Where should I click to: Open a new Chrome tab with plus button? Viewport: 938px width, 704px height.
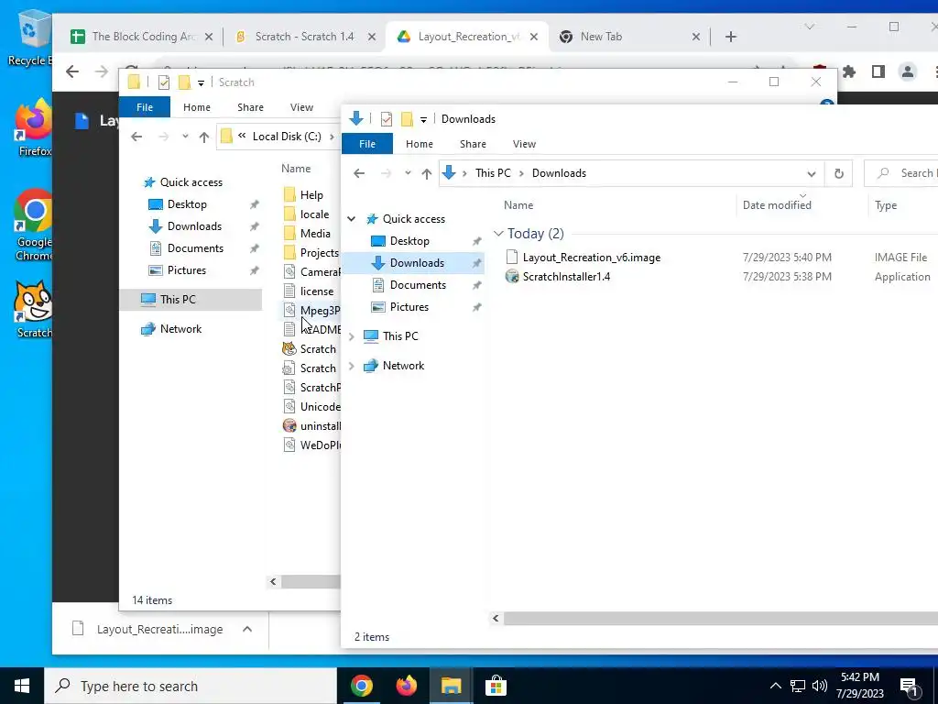point(730,37)
